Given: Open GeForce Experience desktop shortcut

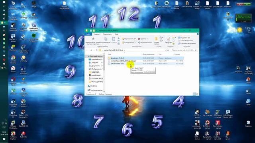Looking at the screenshot, I should point(13,27).
